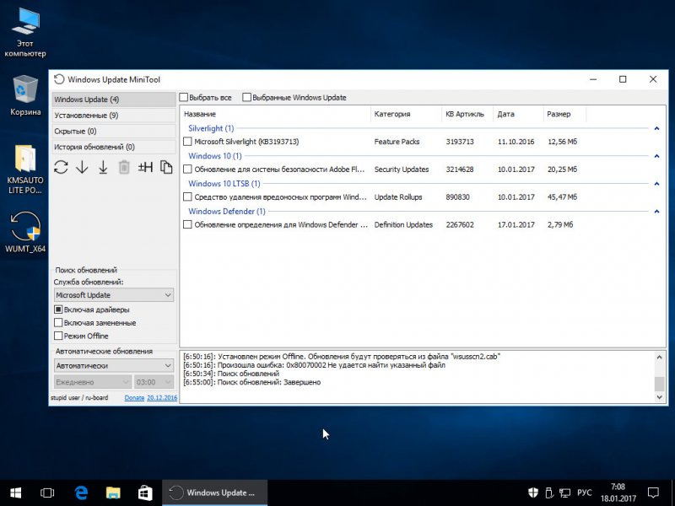Open the Action Center notification icon

[653, 493]
